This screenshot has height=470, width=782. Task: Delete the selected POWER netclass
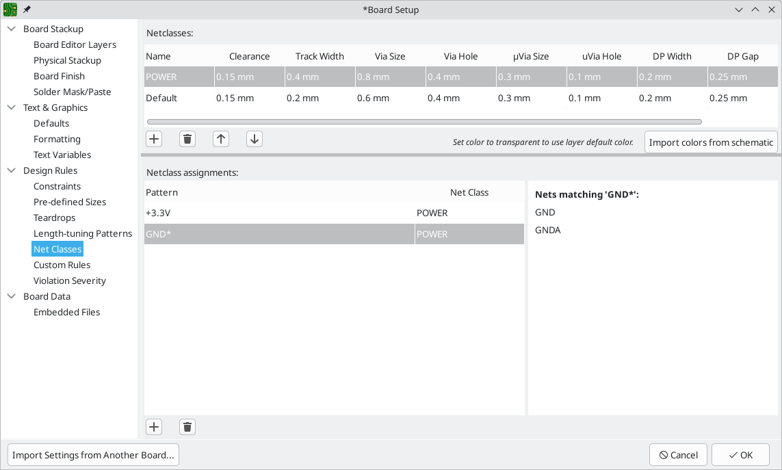tap(187, 138)
